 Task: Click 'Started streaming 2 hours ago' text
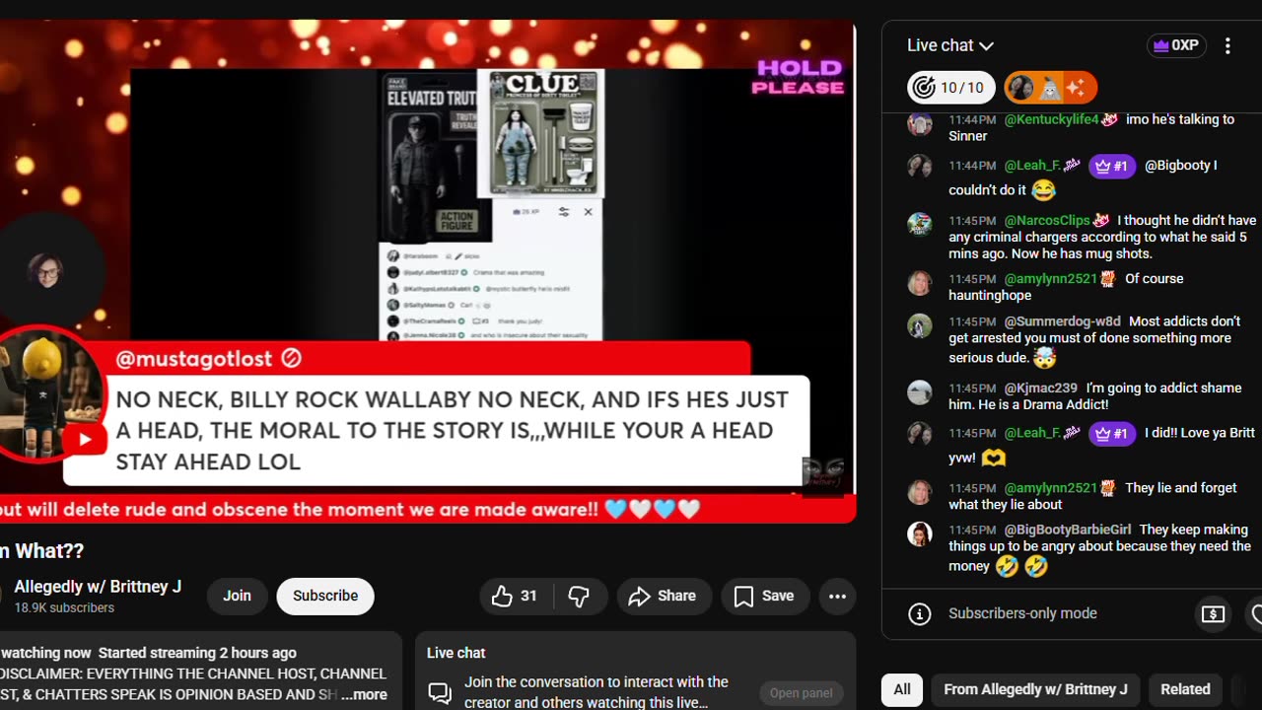click(197, 653)
